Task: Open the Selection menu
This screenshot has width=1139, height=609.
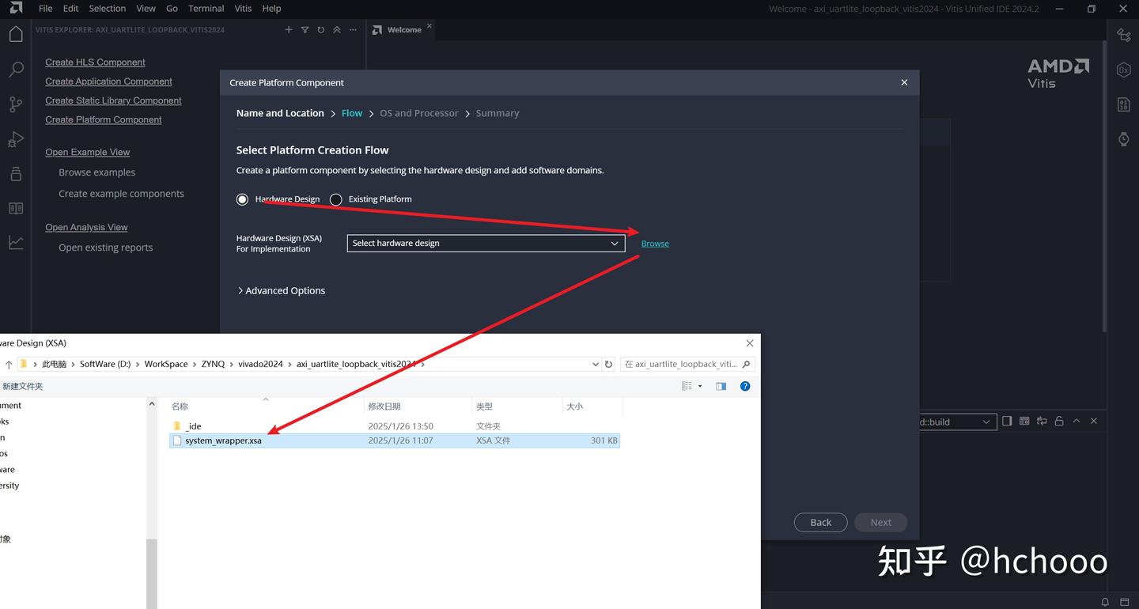Action: tap(108, 9)
